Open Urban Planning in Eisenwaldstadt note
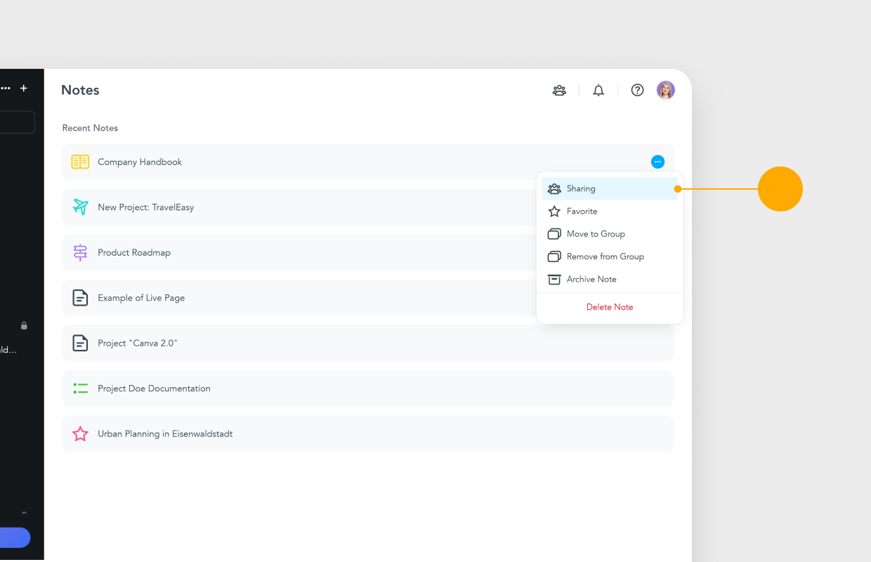The height and width of the screenshot is (562, 871). click(x=367, y=434)
